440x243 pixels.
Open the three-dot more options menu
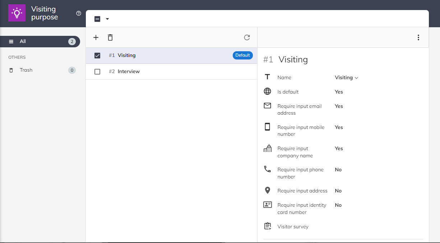pos(418,38)
